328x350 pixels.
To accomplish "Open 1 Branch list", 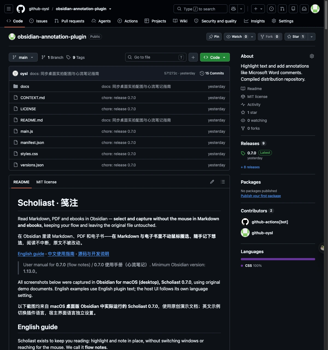I will coord(52,57).
